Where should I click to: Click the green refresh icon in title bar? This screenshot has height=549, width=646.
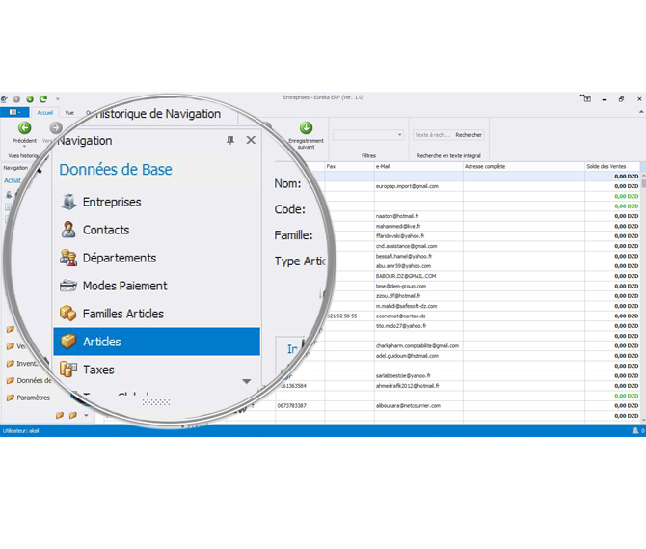click(x=42, y=99)
